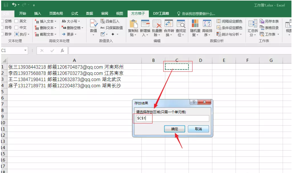This screenshot has width=292, height=173.
Task: Click the 四舍五入 rounding button
Action: pyautogui.click(x=110, y=21)
